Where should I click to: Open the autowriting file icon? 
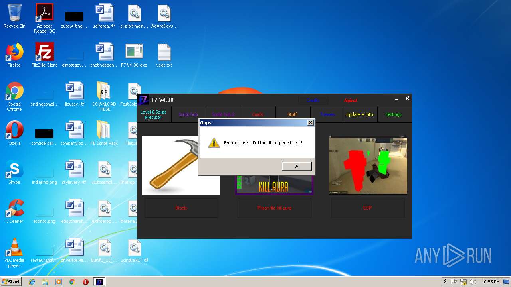click(74, 18)
